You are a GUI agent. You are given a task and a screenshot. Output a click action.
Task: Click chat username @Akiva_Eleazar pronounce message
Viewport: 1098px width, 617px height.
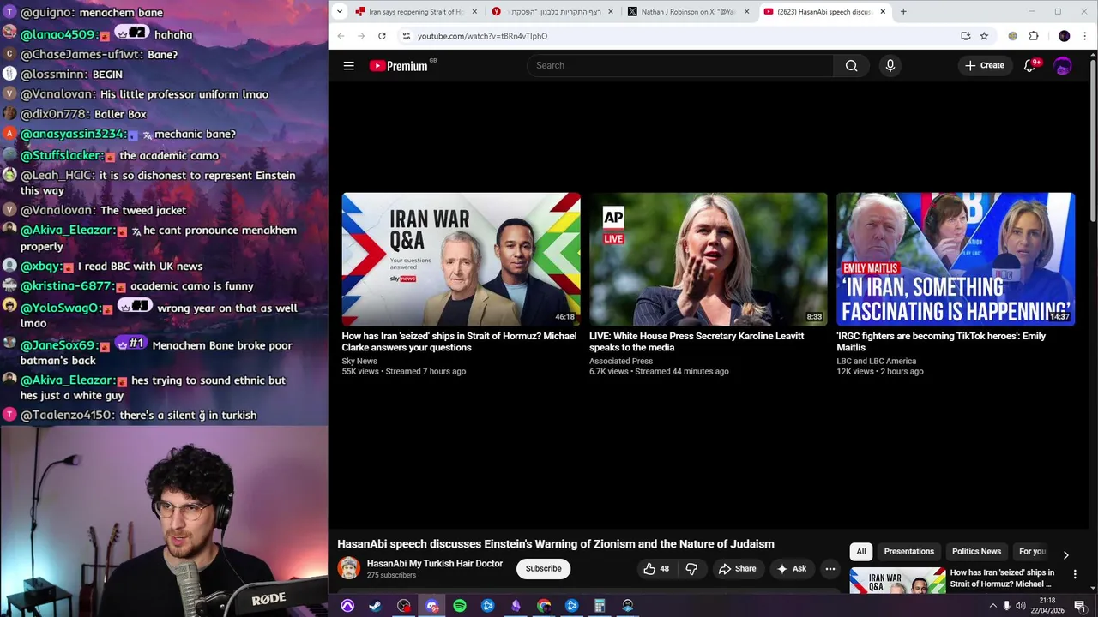67,230
